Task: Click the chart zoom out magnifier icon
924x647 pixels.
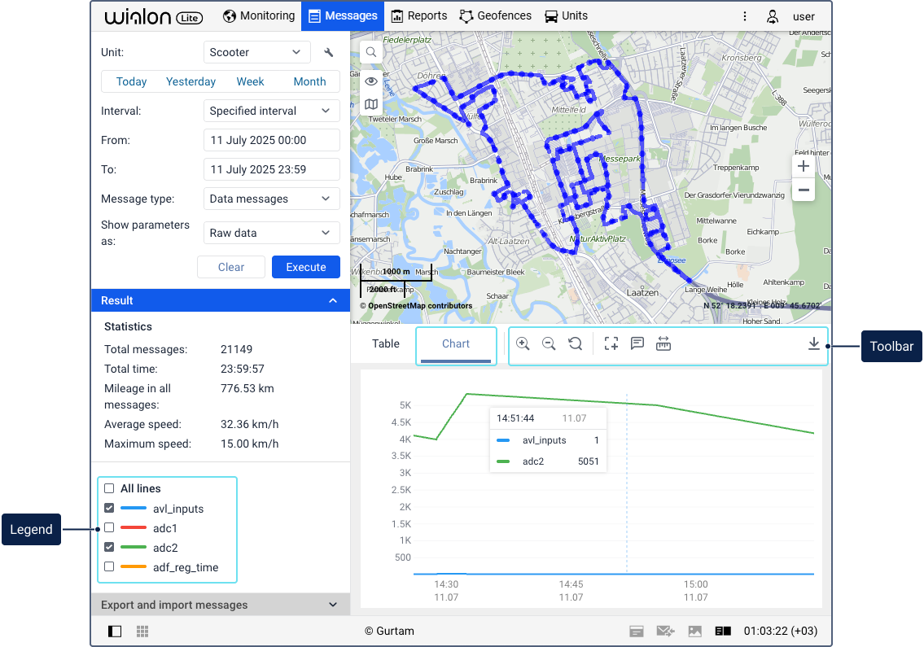Action: click(x=549, y=343)
